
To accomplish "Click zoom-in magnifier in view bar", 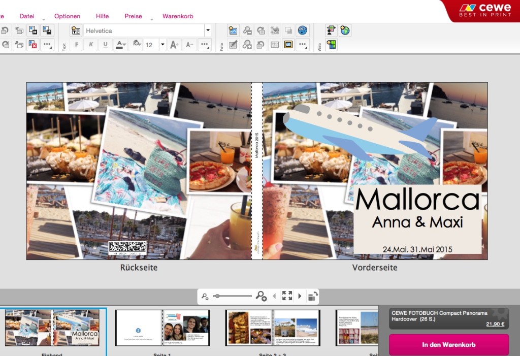I will (261, 296).
